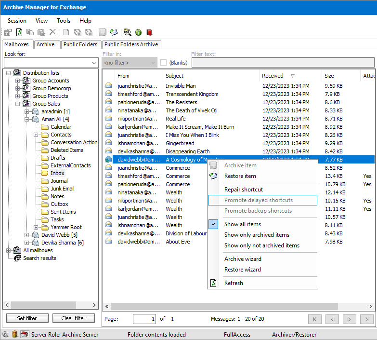This screenshot has width=377, height=340.
Task: Go to the next page button
Action: click(x=350, y=319)
